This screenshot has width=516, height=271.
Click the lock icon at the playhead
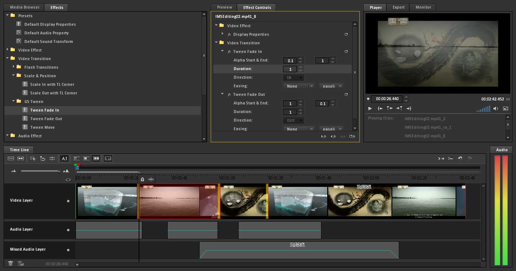pos(142,179)
